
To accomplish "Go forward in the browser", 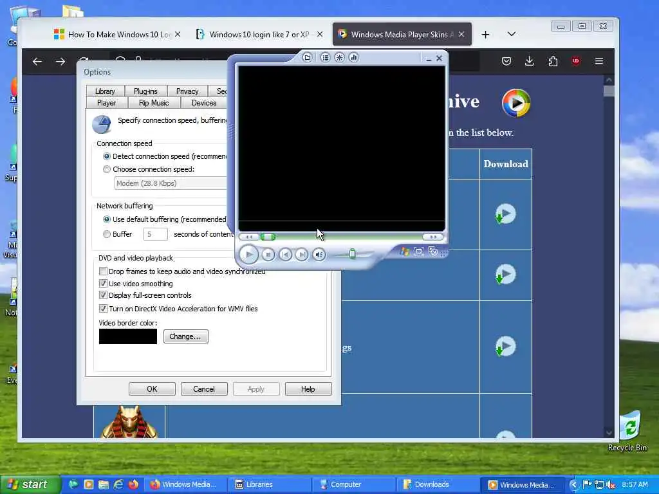I will tap(60, 62).
